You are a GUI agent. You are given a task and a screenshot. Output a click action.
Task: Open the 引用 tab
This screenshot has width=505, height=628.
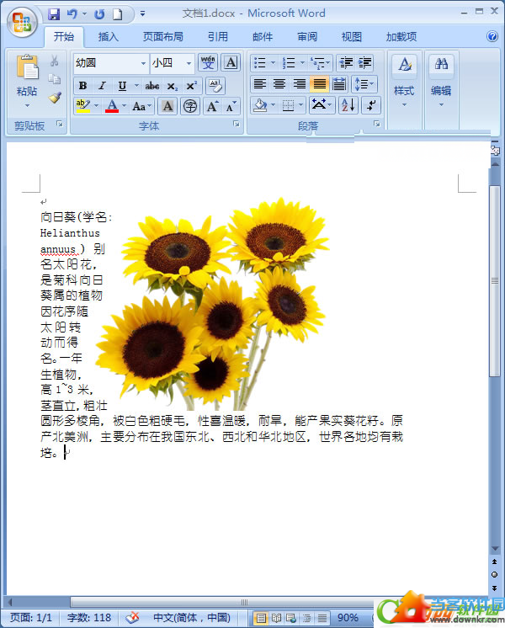(217, 37)
